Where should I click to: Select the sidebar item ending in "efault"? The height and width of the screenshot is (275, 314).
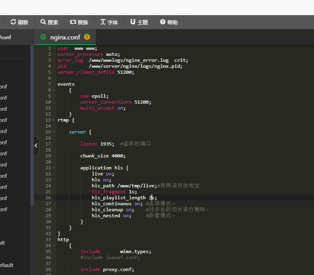[6, 265]
